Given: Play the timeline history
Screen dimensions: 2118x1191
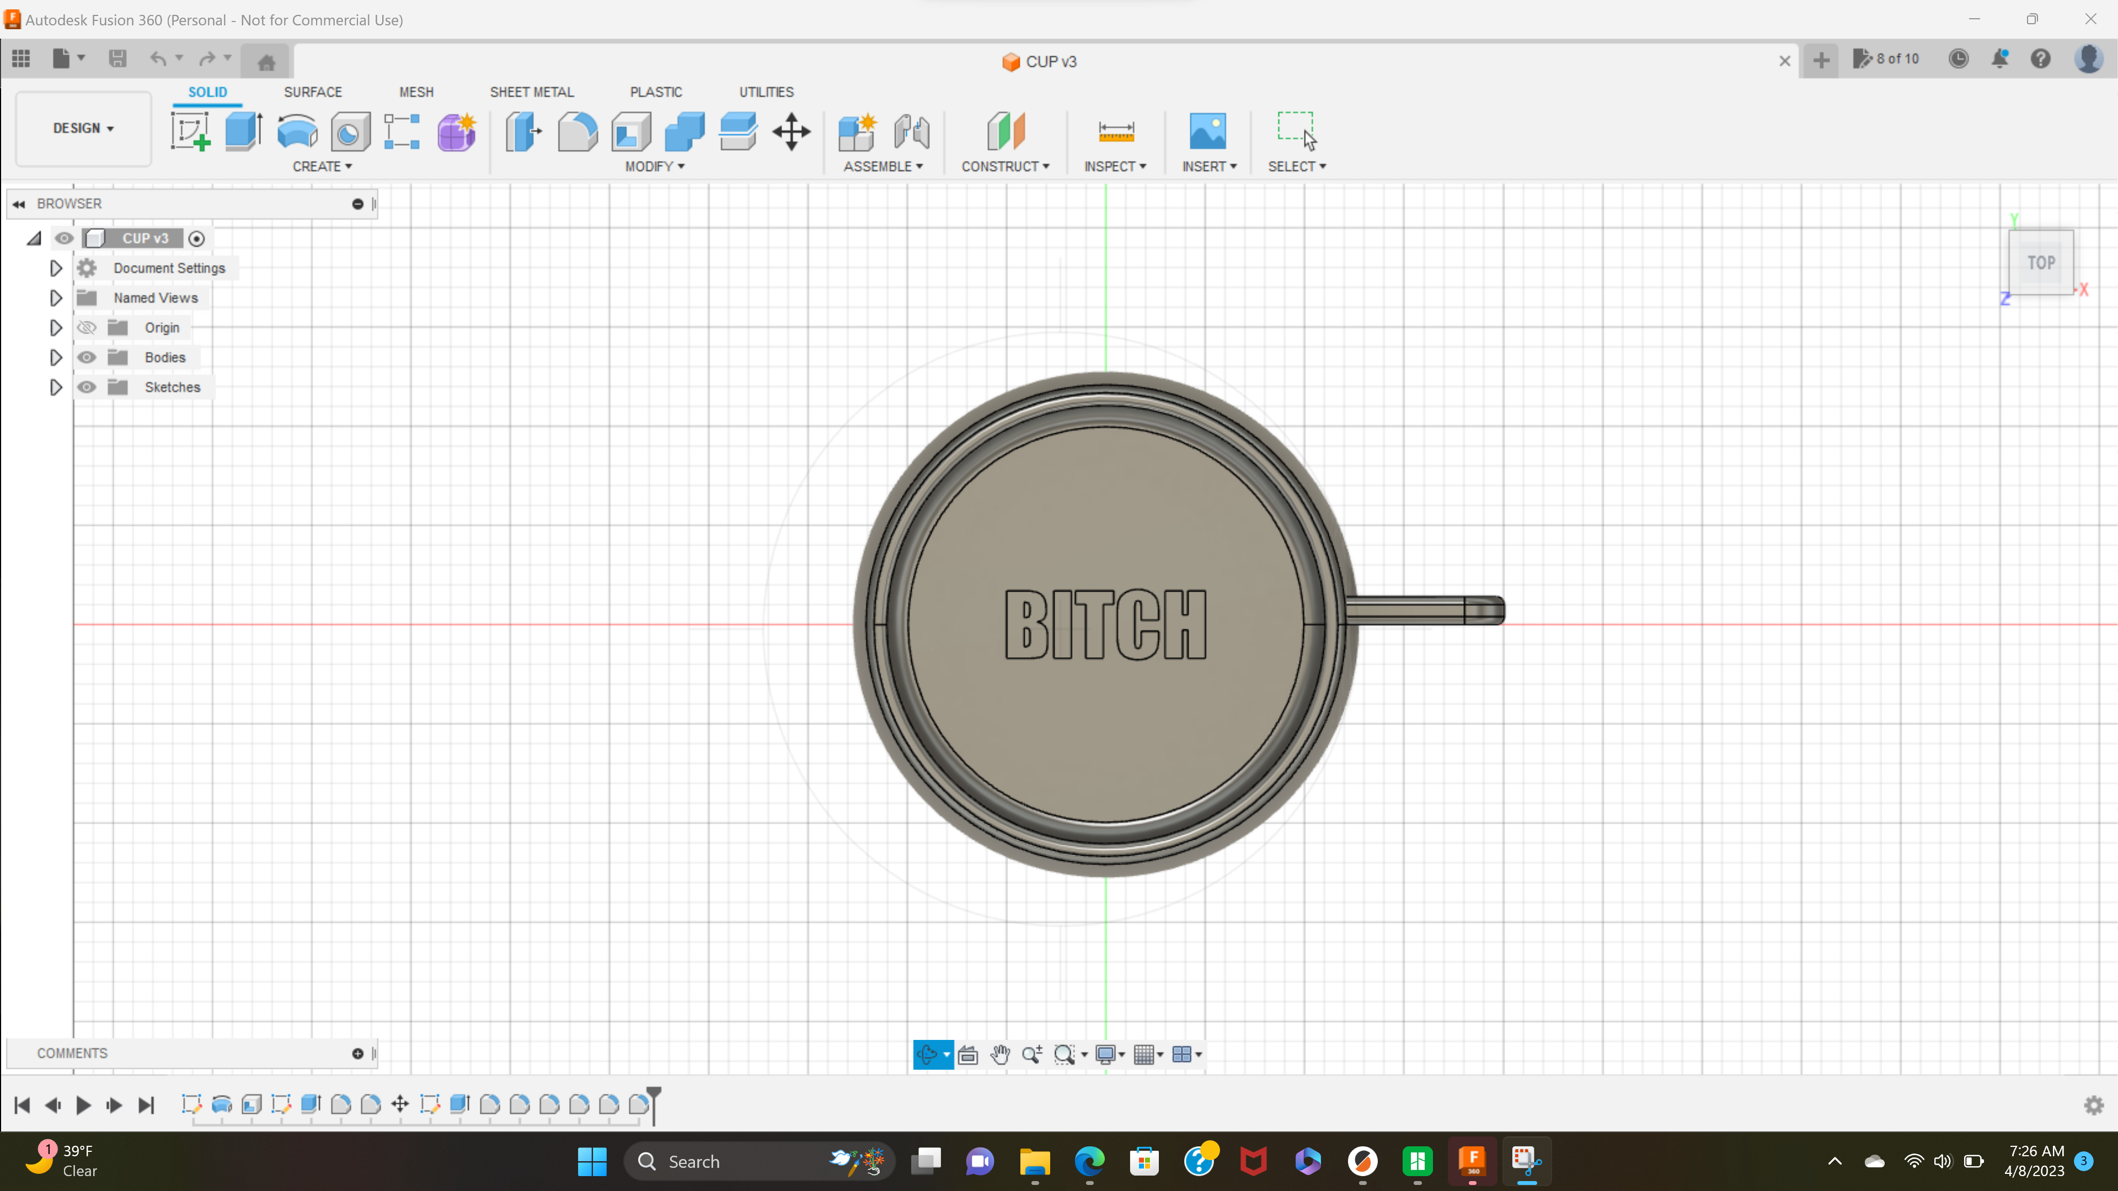Looking at the screenshot, I should pos(83,1106).
